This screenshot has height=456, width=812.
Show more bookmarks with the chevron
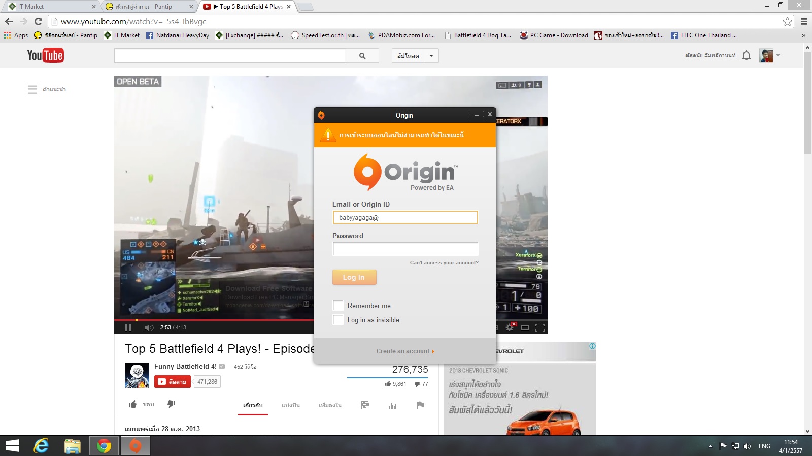coord(803,35)
